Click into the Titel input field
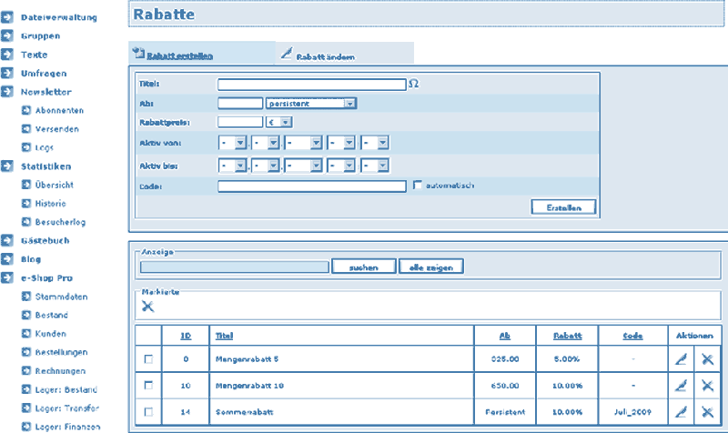This screenshot has width=728, height=433. coord(312,84)
